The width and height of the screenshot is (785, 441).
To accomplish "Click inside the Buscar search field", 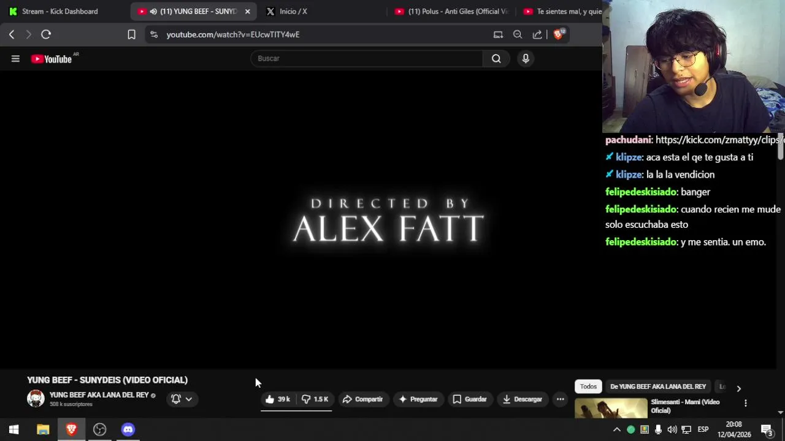I will pos(367,59).
